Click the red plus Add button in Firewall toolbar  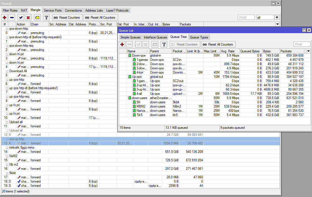pyautogui.click(x=5, y=18)
